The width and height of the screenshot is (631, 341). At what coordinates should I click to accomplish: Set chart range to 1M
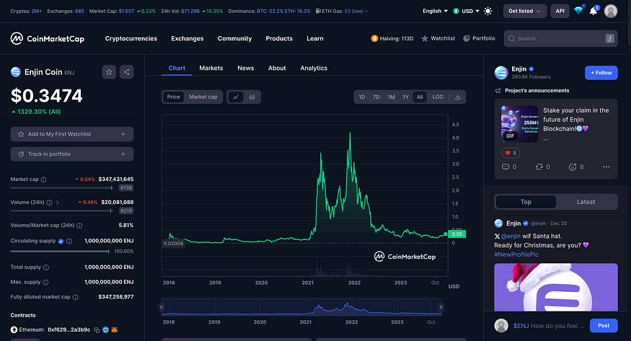tap(391, 97)
